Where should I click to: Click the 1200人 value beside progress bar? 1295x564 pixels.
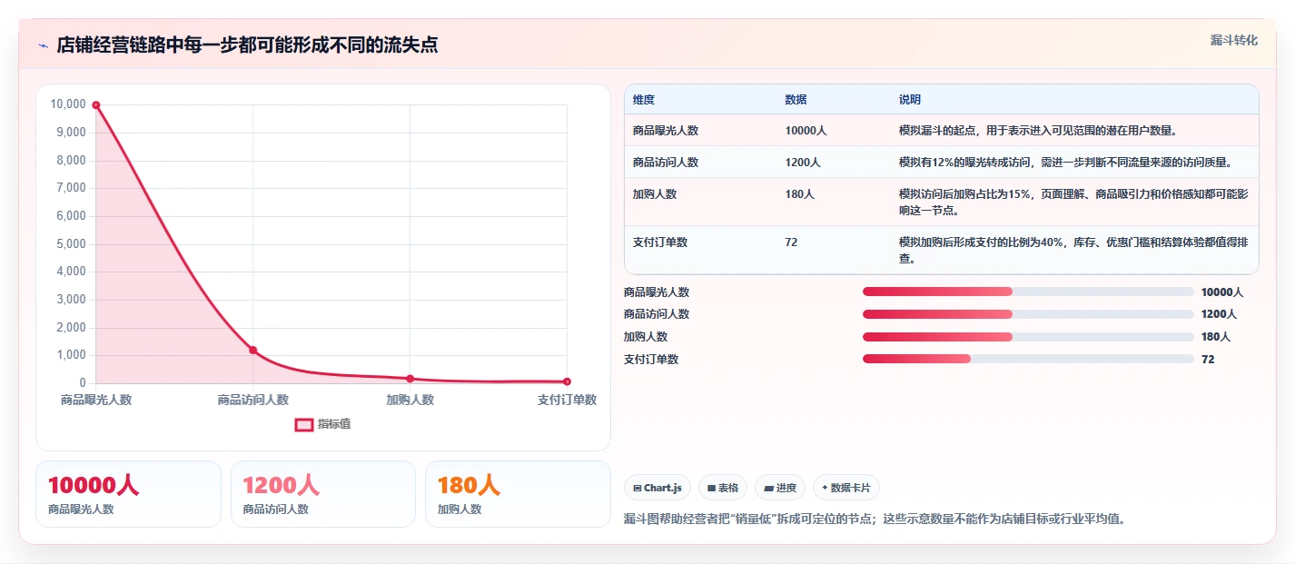(1219, 314)
